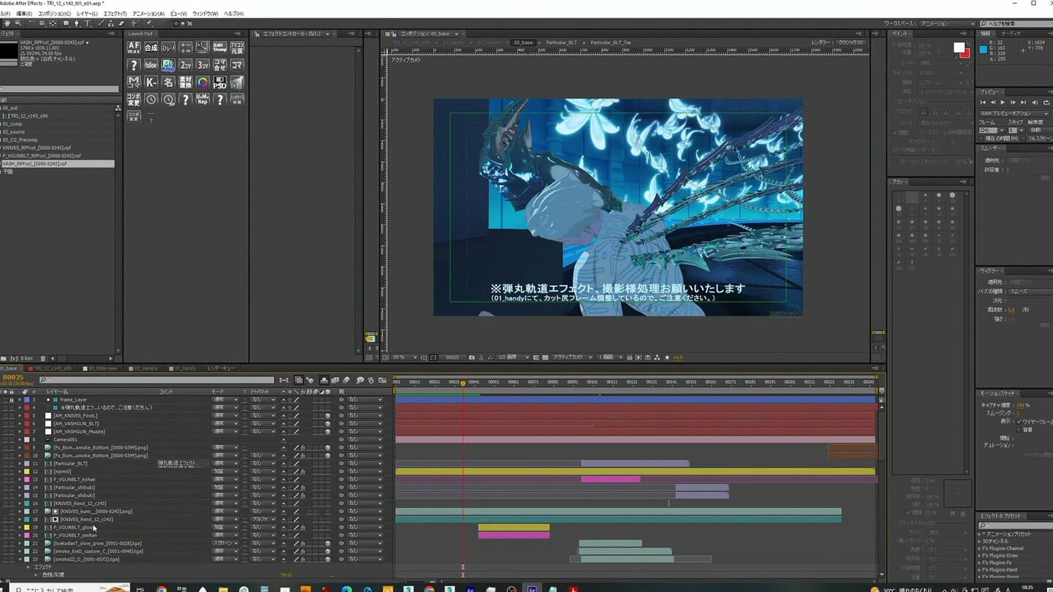Toggle lock on frame_Layer
1053x592 pixels.
pyautogui.click(x=11, y=400)
